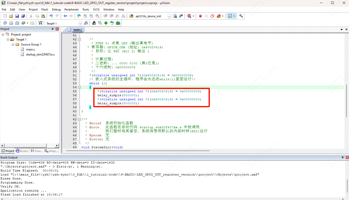
Task: Select startup_stm32f407xx.s in the project tree
Action: (x=40, y=54)
